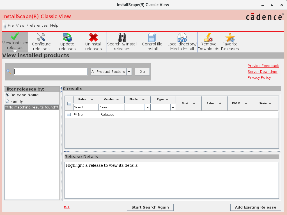287x215 pixels.
Task: Click the Remove Downloads icon
Action: (208, 37)
